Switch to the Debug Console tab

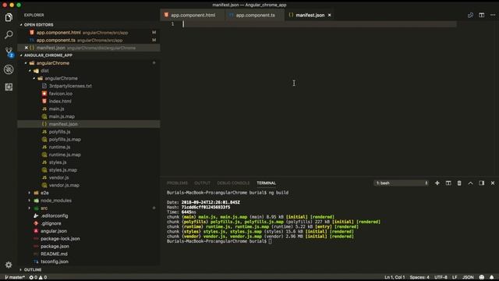click(x=233, y=183)
